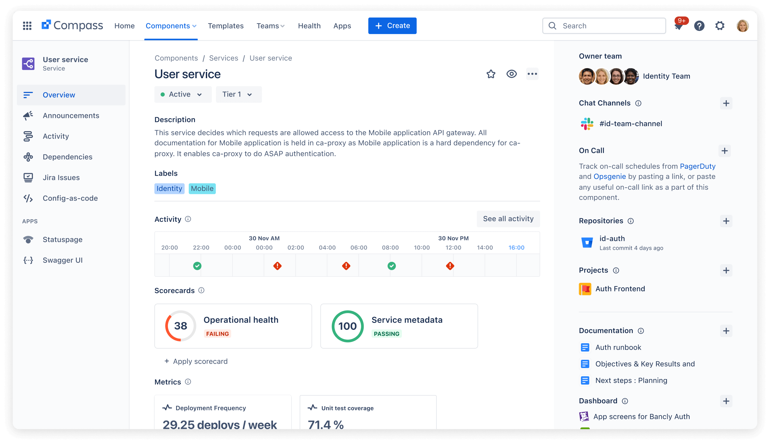Click the Jira Issues sidebar icon
The height and width of the screenshot is (444, 770).
click(x=28, y=177)
